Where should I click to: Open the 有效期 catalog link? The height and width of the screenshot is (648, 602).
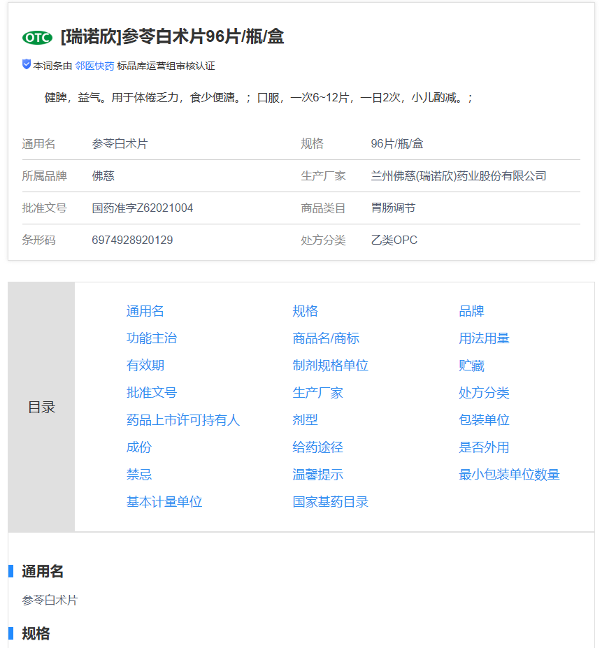(x=145, y=366)
